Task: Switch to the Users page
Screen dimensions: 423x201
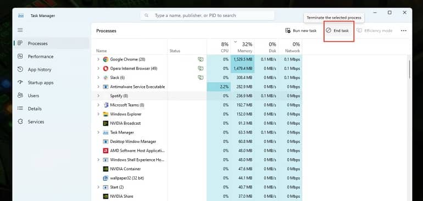Action: [52, 96]
